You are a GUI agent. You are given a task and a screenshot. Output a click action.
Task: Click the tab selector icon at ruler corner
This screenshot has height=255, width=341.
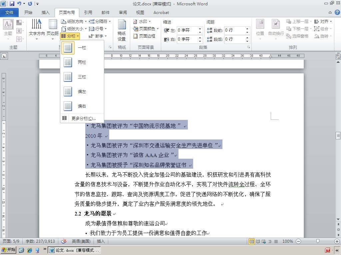click(4, 56)
